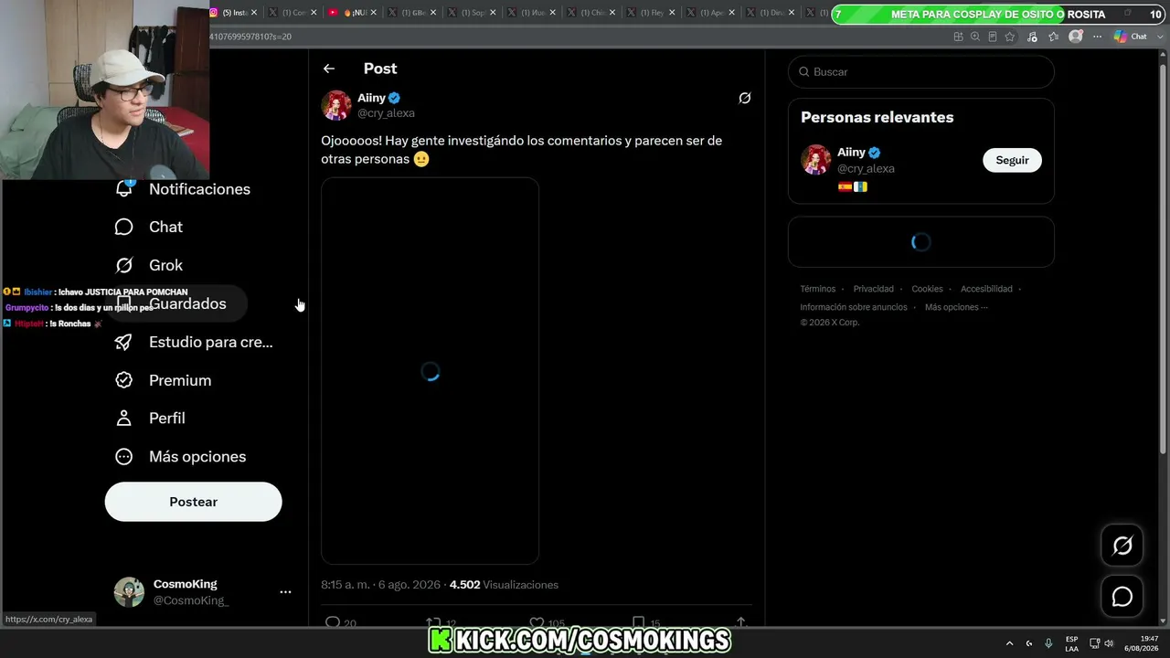Click the Postear button
The width and height of the screenshot is (1170, 658).
click(x=193, y=502)
